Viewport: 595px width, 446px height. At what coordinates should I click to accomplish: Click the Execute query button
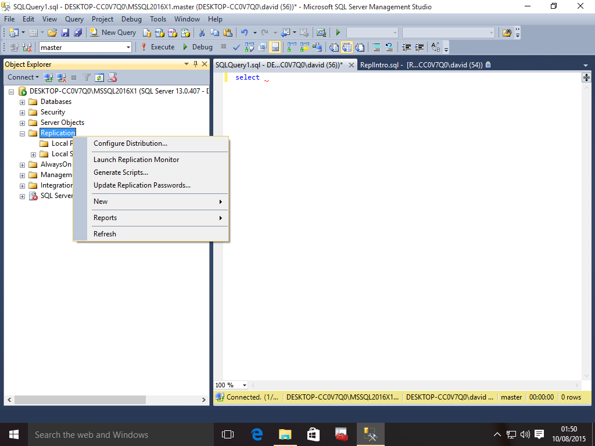click(157, 47)
